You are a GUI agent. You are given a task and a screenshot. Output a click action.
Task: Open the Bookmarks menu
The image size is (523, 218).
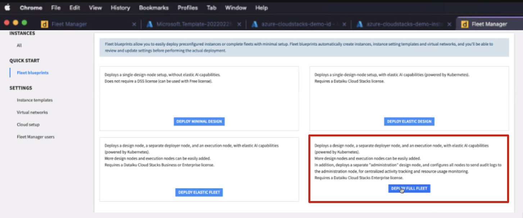click(x=154, y=8)
